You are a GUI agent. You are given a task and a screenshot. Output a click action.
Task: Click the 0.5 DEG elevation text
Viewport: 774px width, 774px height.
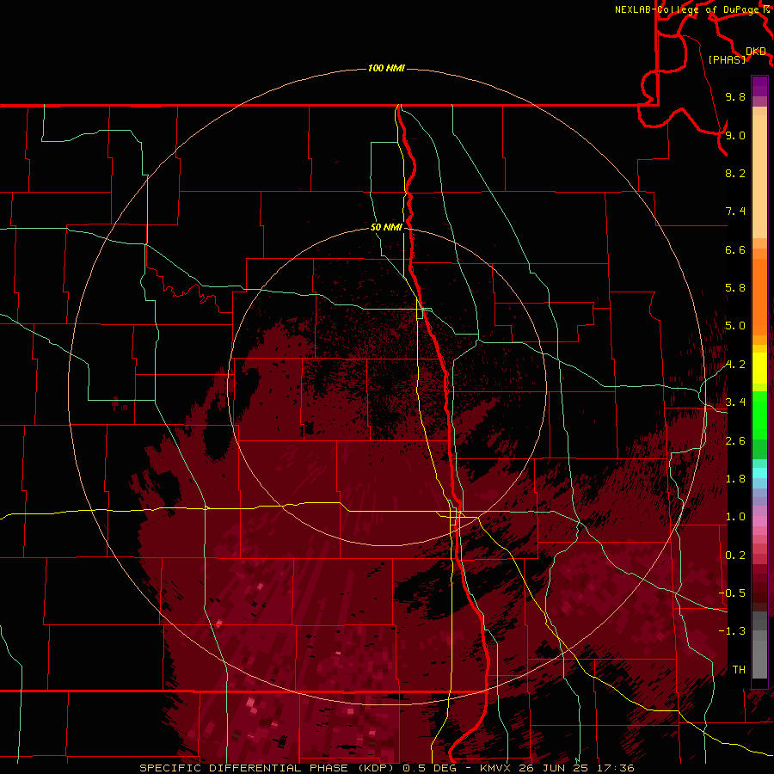pyautogui.click(x=430, y=768)
